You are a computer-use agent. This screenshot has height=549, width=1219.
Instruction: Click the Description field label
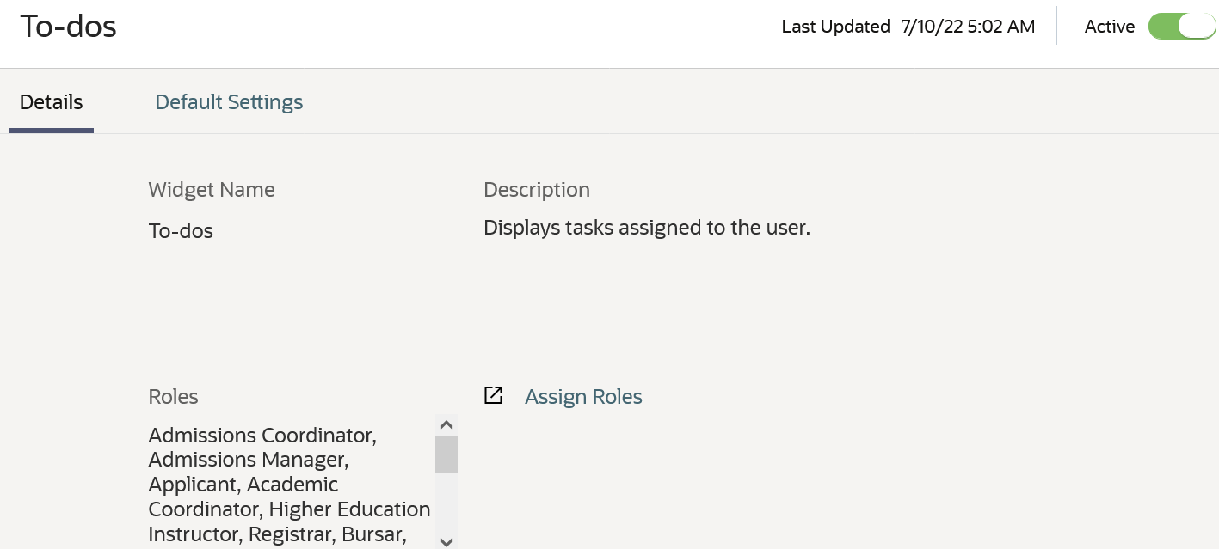pyautogui.click(x=537, y=190)
